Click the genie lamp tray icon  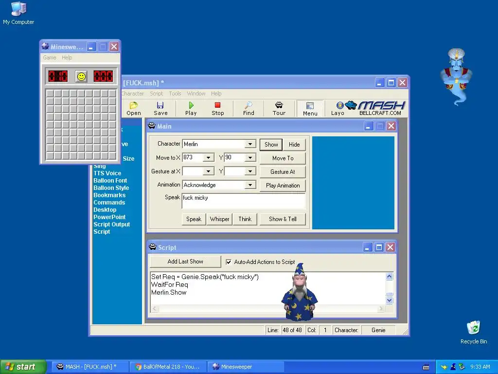coord(444,367)
